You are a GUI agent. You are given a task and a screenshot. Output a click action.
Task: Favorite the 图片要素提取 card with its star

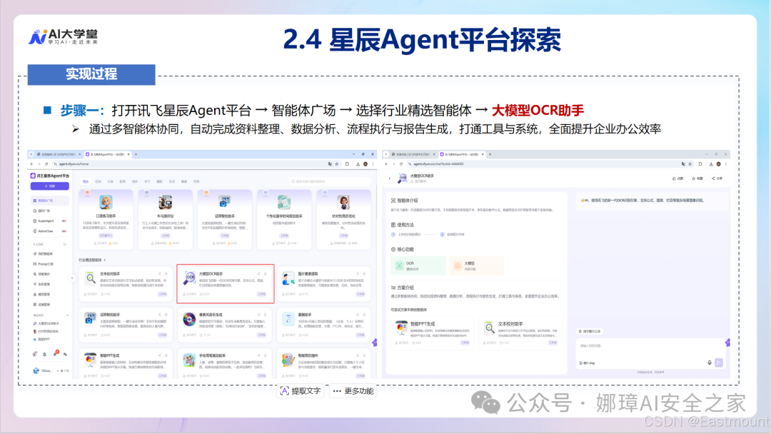tap(364, 274)
